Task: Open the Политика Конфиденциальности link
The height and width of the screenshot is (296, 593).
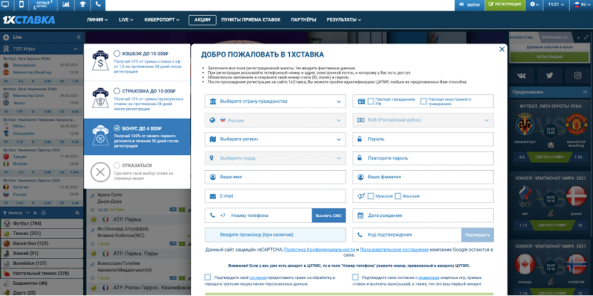Action: click(319, 250)
